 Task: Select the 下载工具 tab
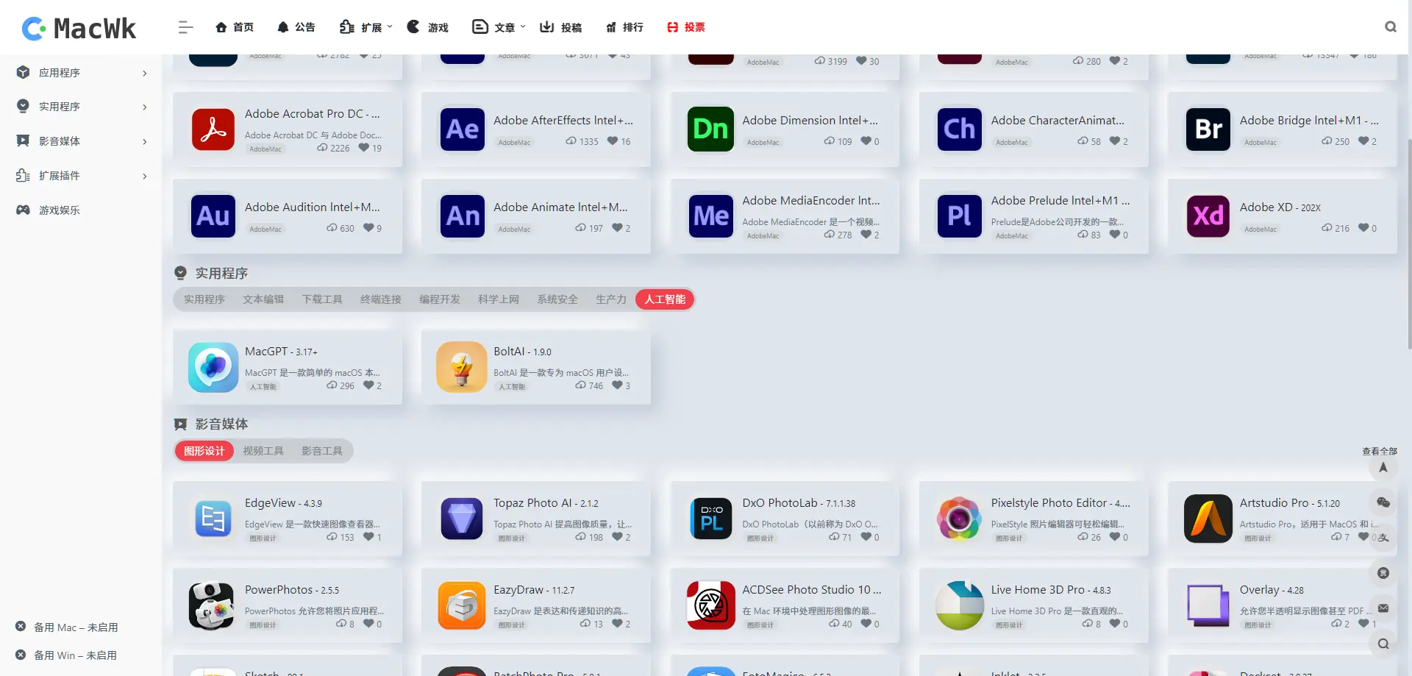pyautogui.click(x=322, y=299)
